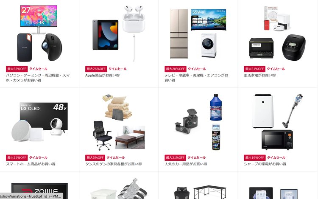
Task: Select the black office chair image
Action: tap(103, 135)
